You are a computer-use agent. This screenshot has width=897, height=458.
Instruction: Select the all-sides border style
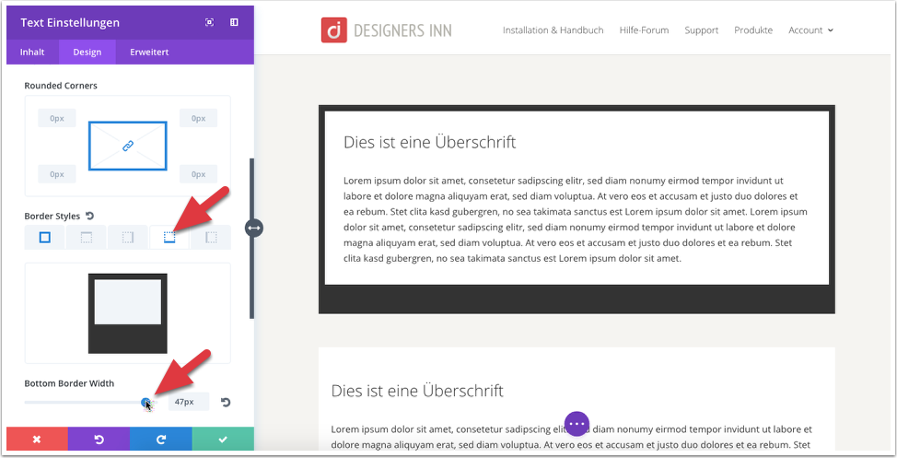click(x=44, y=237)
